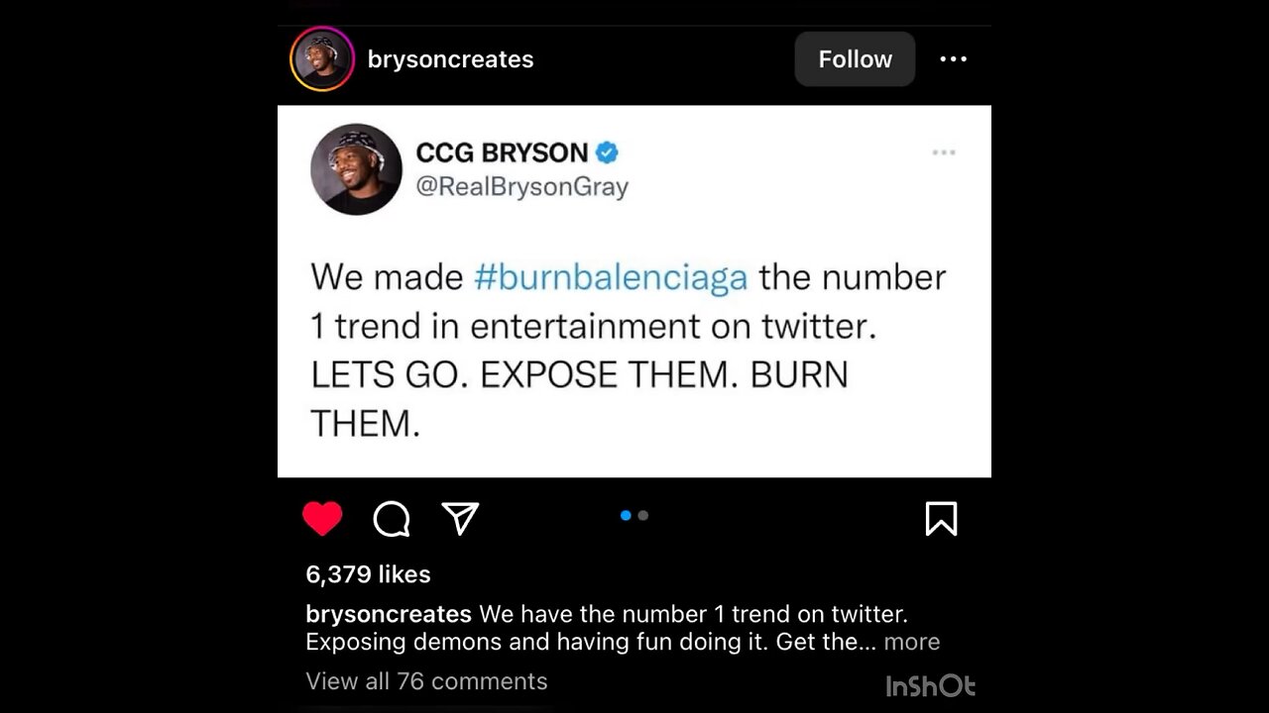Select first carousel slide blue dot
Screen dimensions: 1269x713
pyautogui.click(x=626, y=515)
